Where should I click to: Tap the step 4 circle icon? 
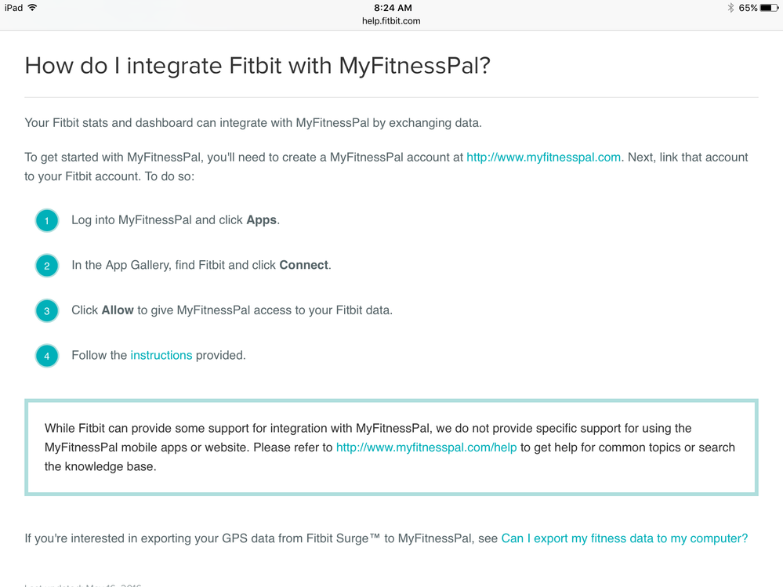pyautogui.click(x=47, y=356)
